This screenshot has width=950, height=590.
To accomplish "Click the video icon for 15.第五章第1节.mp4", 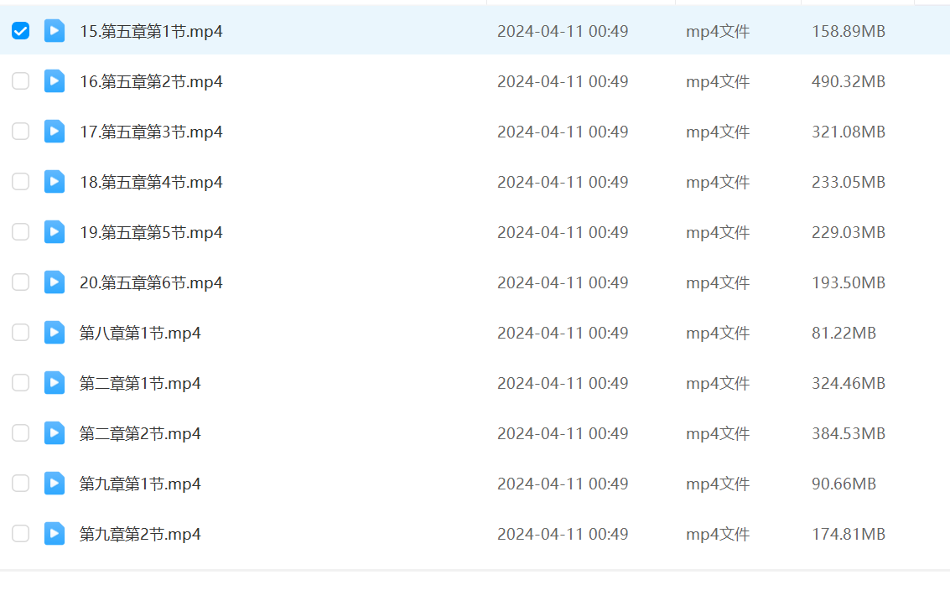I will click(55, 31).
